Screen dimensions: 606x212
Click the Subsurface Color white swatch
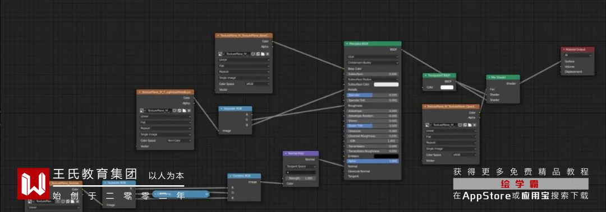386,84
